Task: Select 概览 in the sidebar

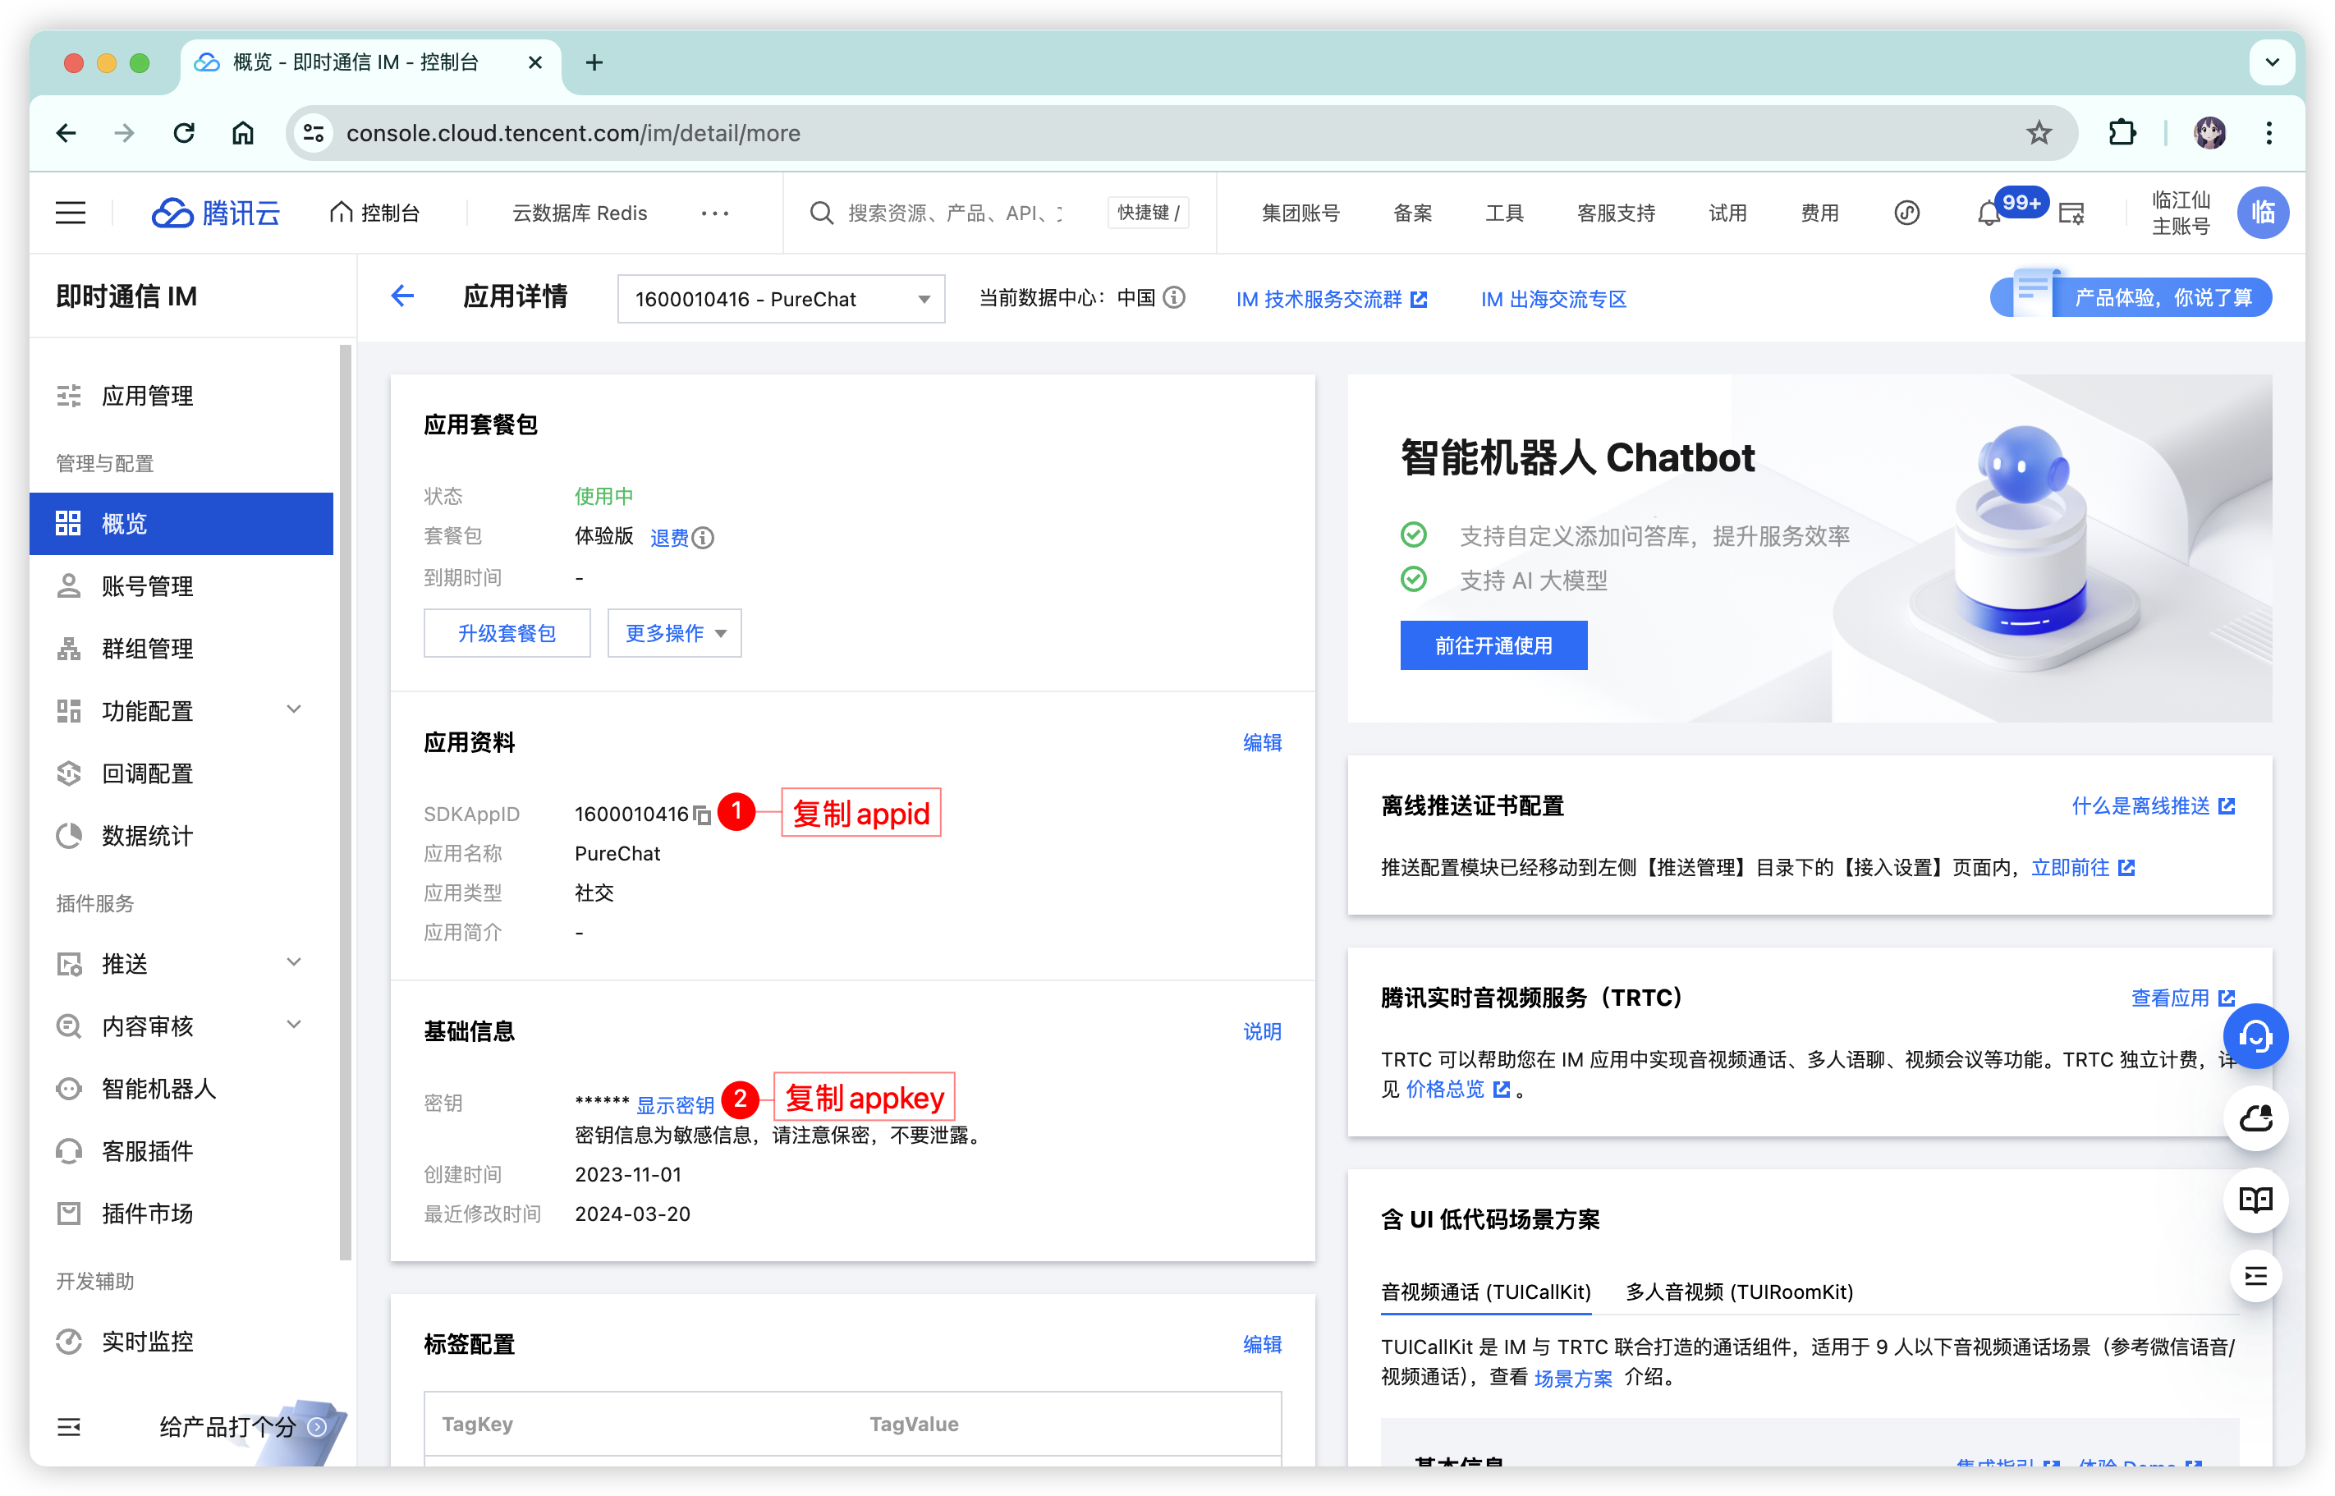Action: pyautogui.click(x=181, y=524)
